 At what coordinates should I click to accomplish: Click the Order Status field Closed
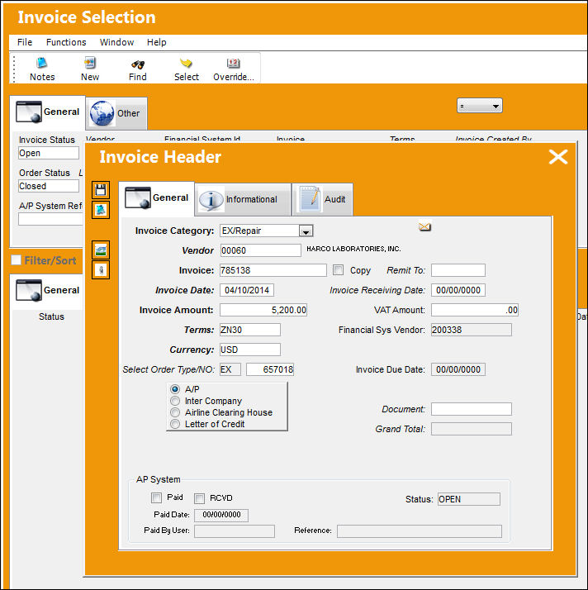49,186
